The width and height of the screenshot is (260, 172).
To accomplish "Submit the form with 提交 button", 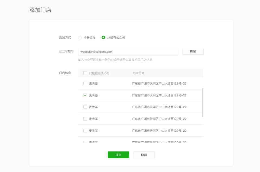I will coord(118,155).
